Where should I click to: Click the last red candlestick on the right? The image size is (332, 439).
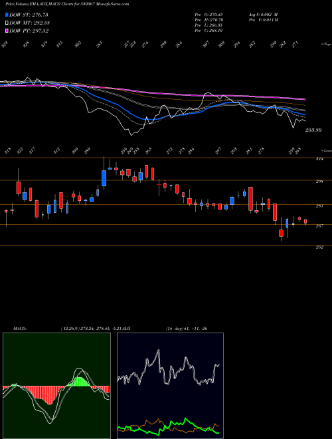click(305, 221)
